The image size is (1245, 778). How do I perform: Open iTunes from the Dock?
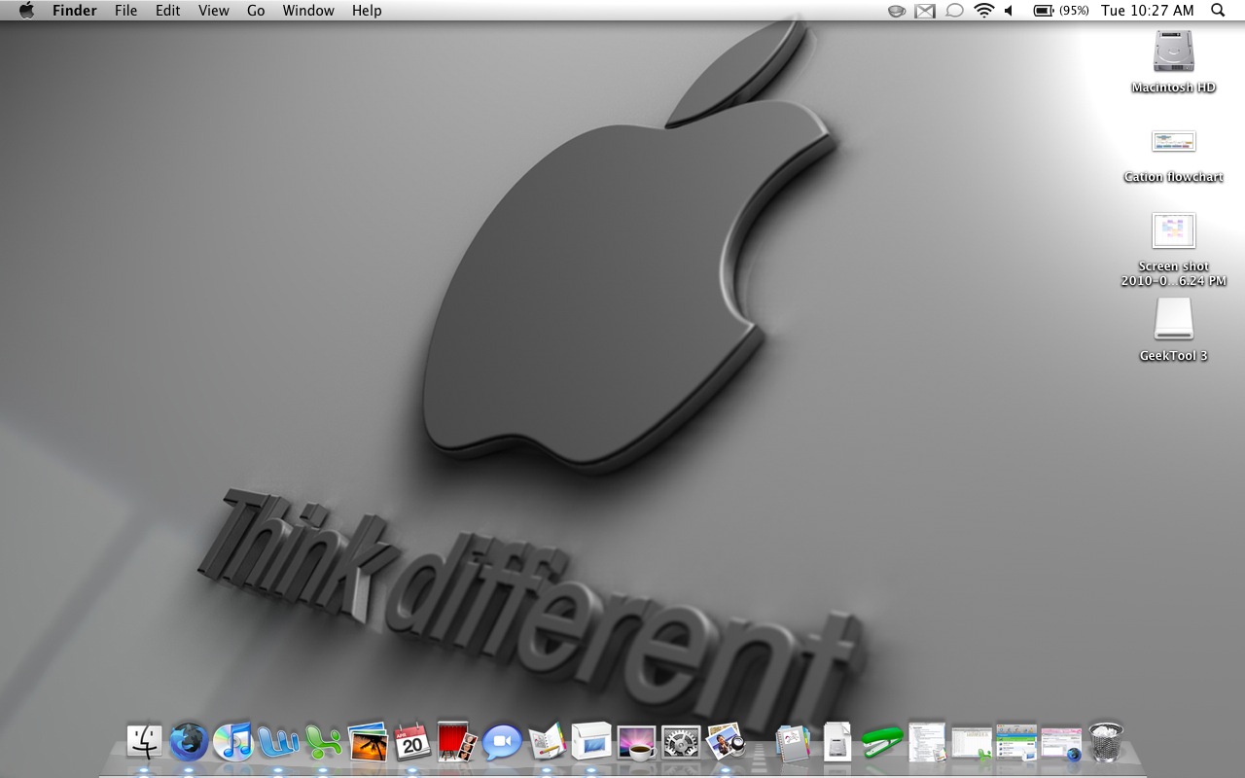(x=233, y=742)
